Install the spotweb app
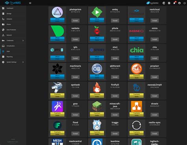The image size is (187, 145). 75,96
